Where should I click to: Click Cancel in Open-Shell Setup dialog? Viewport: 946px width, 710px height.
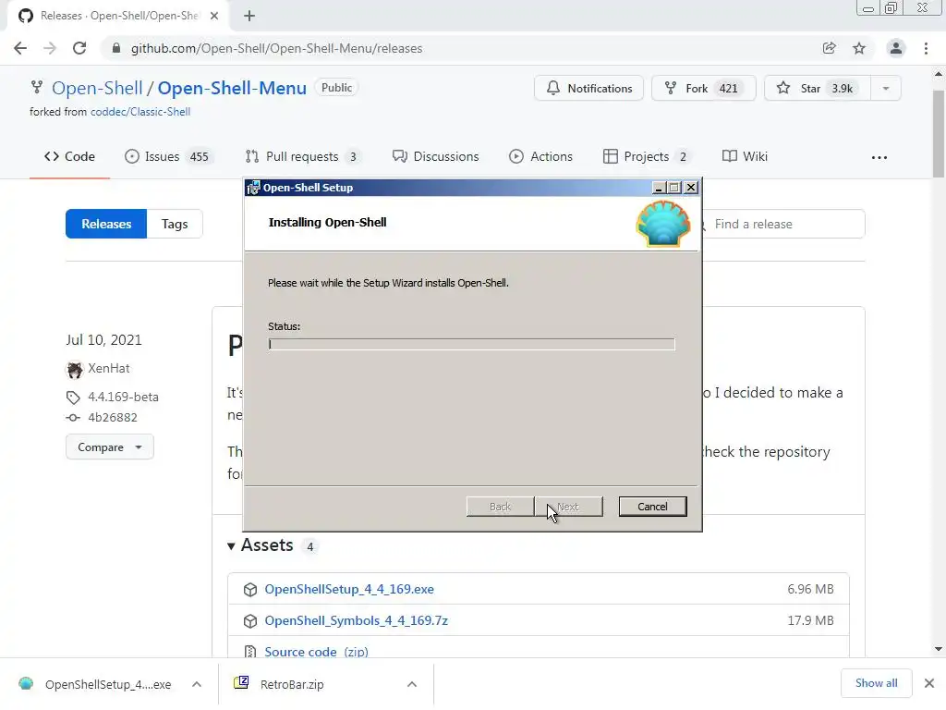652,507
